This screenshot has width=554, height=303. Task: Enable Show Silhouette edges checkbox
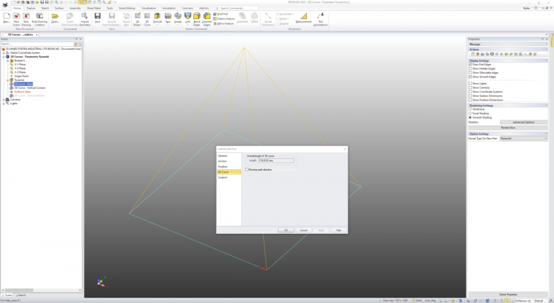pos(470,73)
